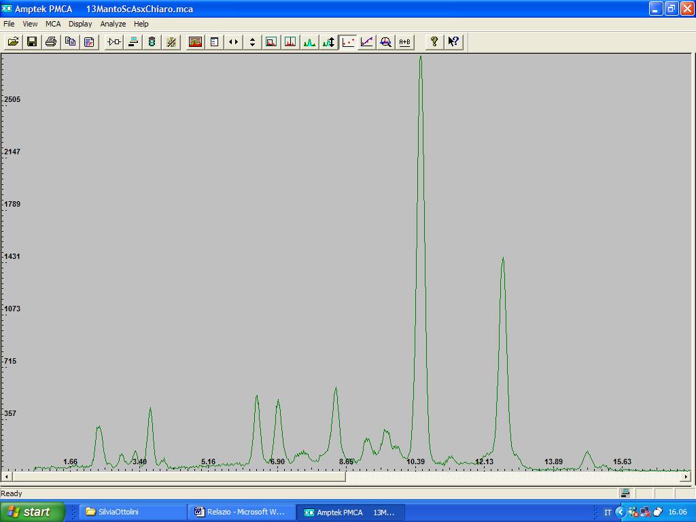Click the 10.39 energy axis label
Image resolution: width=696 pixels, height=522 pixels.
(x=415, y=462)
